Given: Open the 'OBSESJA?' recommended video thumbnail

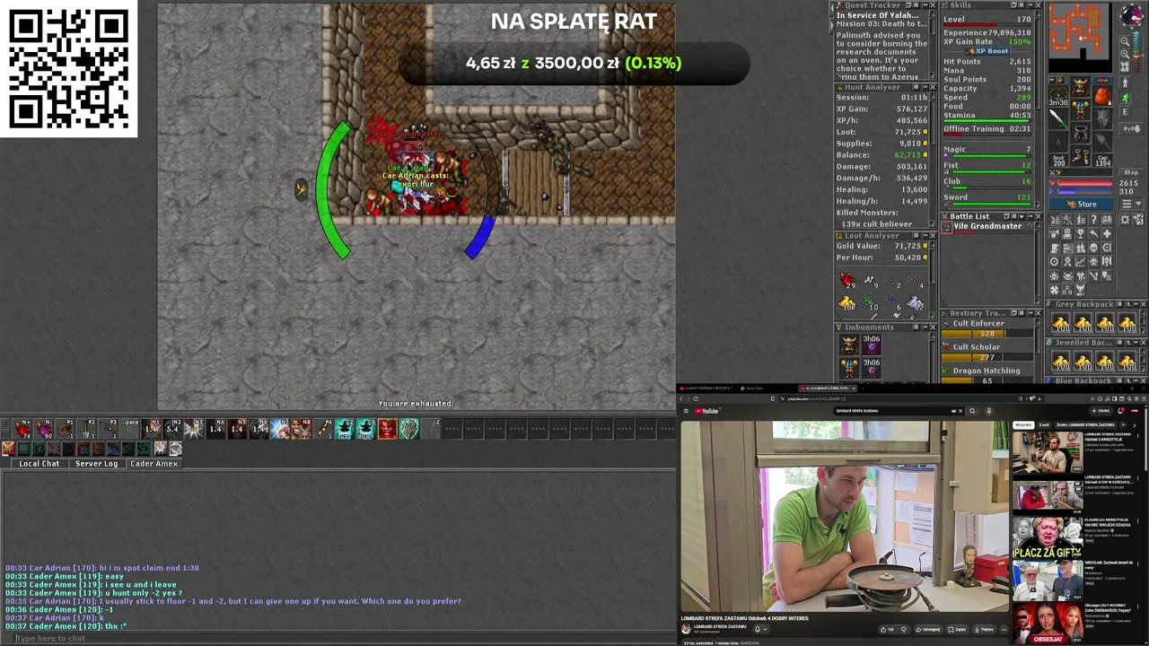Looking at the screenshot, I should pyautogui.click(x=1047, y=623).
